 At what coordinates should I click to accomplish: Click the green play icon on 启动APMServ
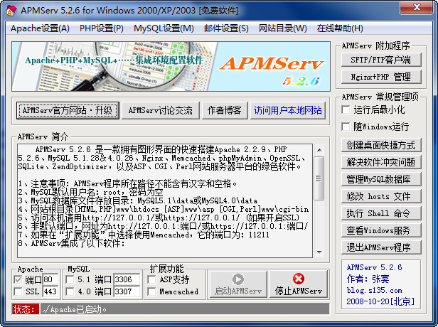237,279
